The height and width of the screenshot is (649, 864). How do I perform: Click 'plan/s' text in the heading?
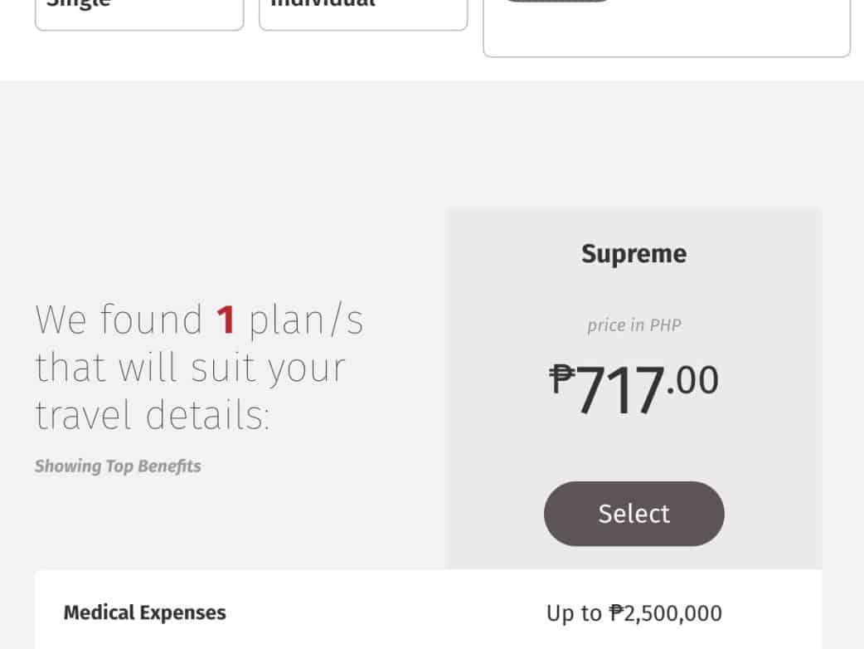point(306,320)
